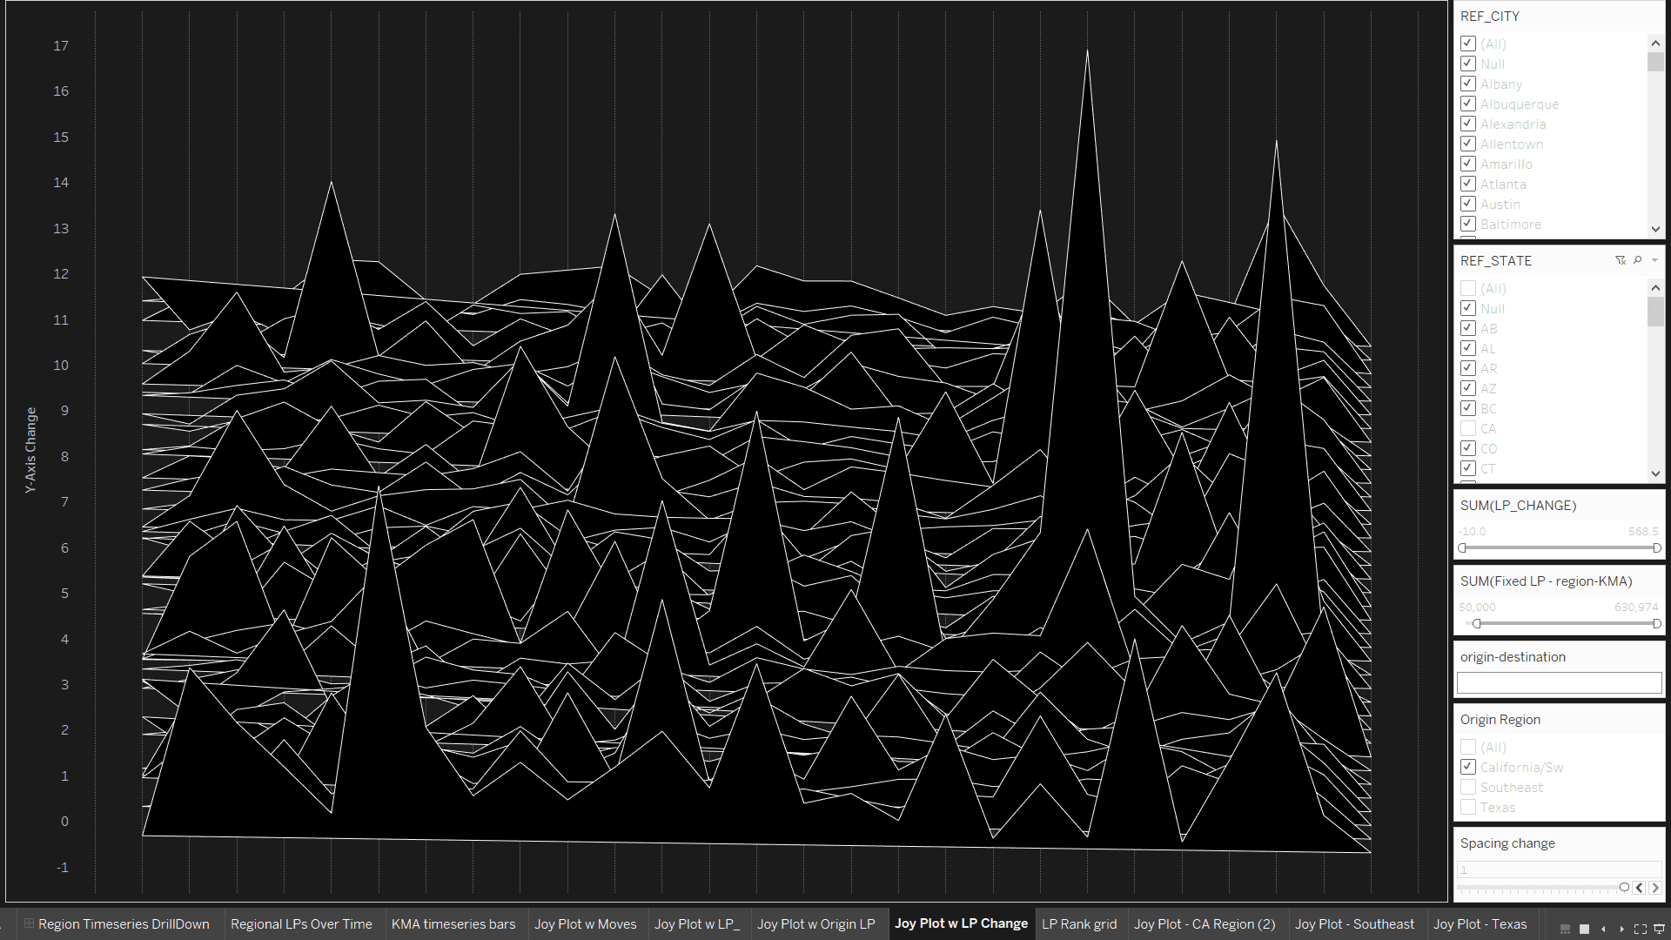Uncheck Atlanta city checkbox
Screen dimensions: 1671x940
click(1468, 184)
